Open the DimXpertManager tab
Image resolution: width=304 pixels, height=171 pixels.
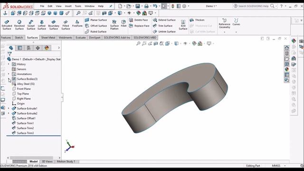coord(38,48)
